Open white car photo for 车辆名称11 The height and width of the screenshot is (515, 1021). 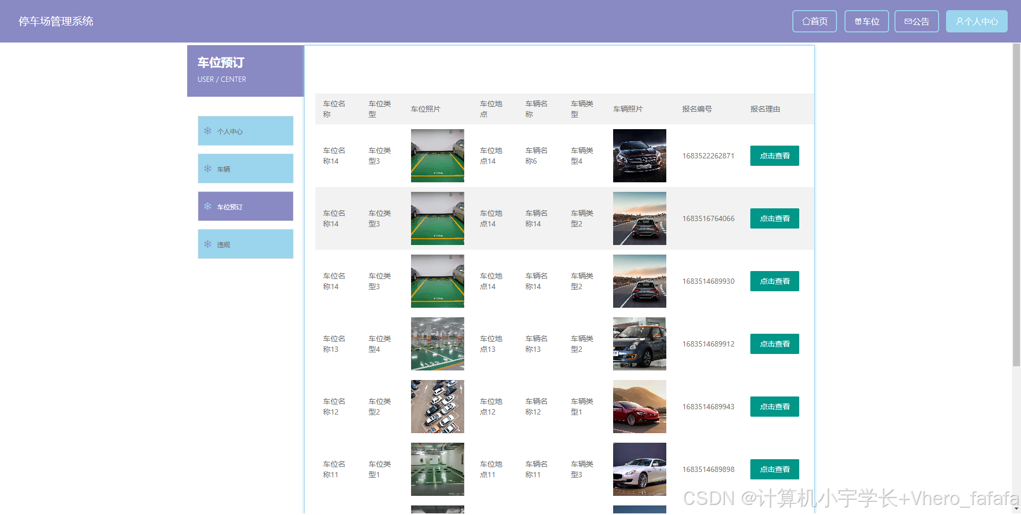coord(639,469)
